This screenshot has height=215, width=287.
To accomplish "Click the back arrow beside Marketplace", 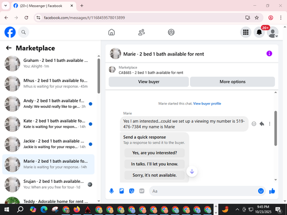I will [9, 48].
